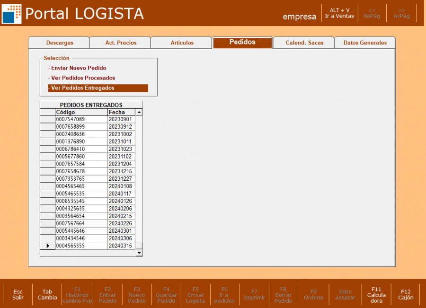Click the Portal LOGISTA logo icon
426x308 pixels.
click(12, 14)
